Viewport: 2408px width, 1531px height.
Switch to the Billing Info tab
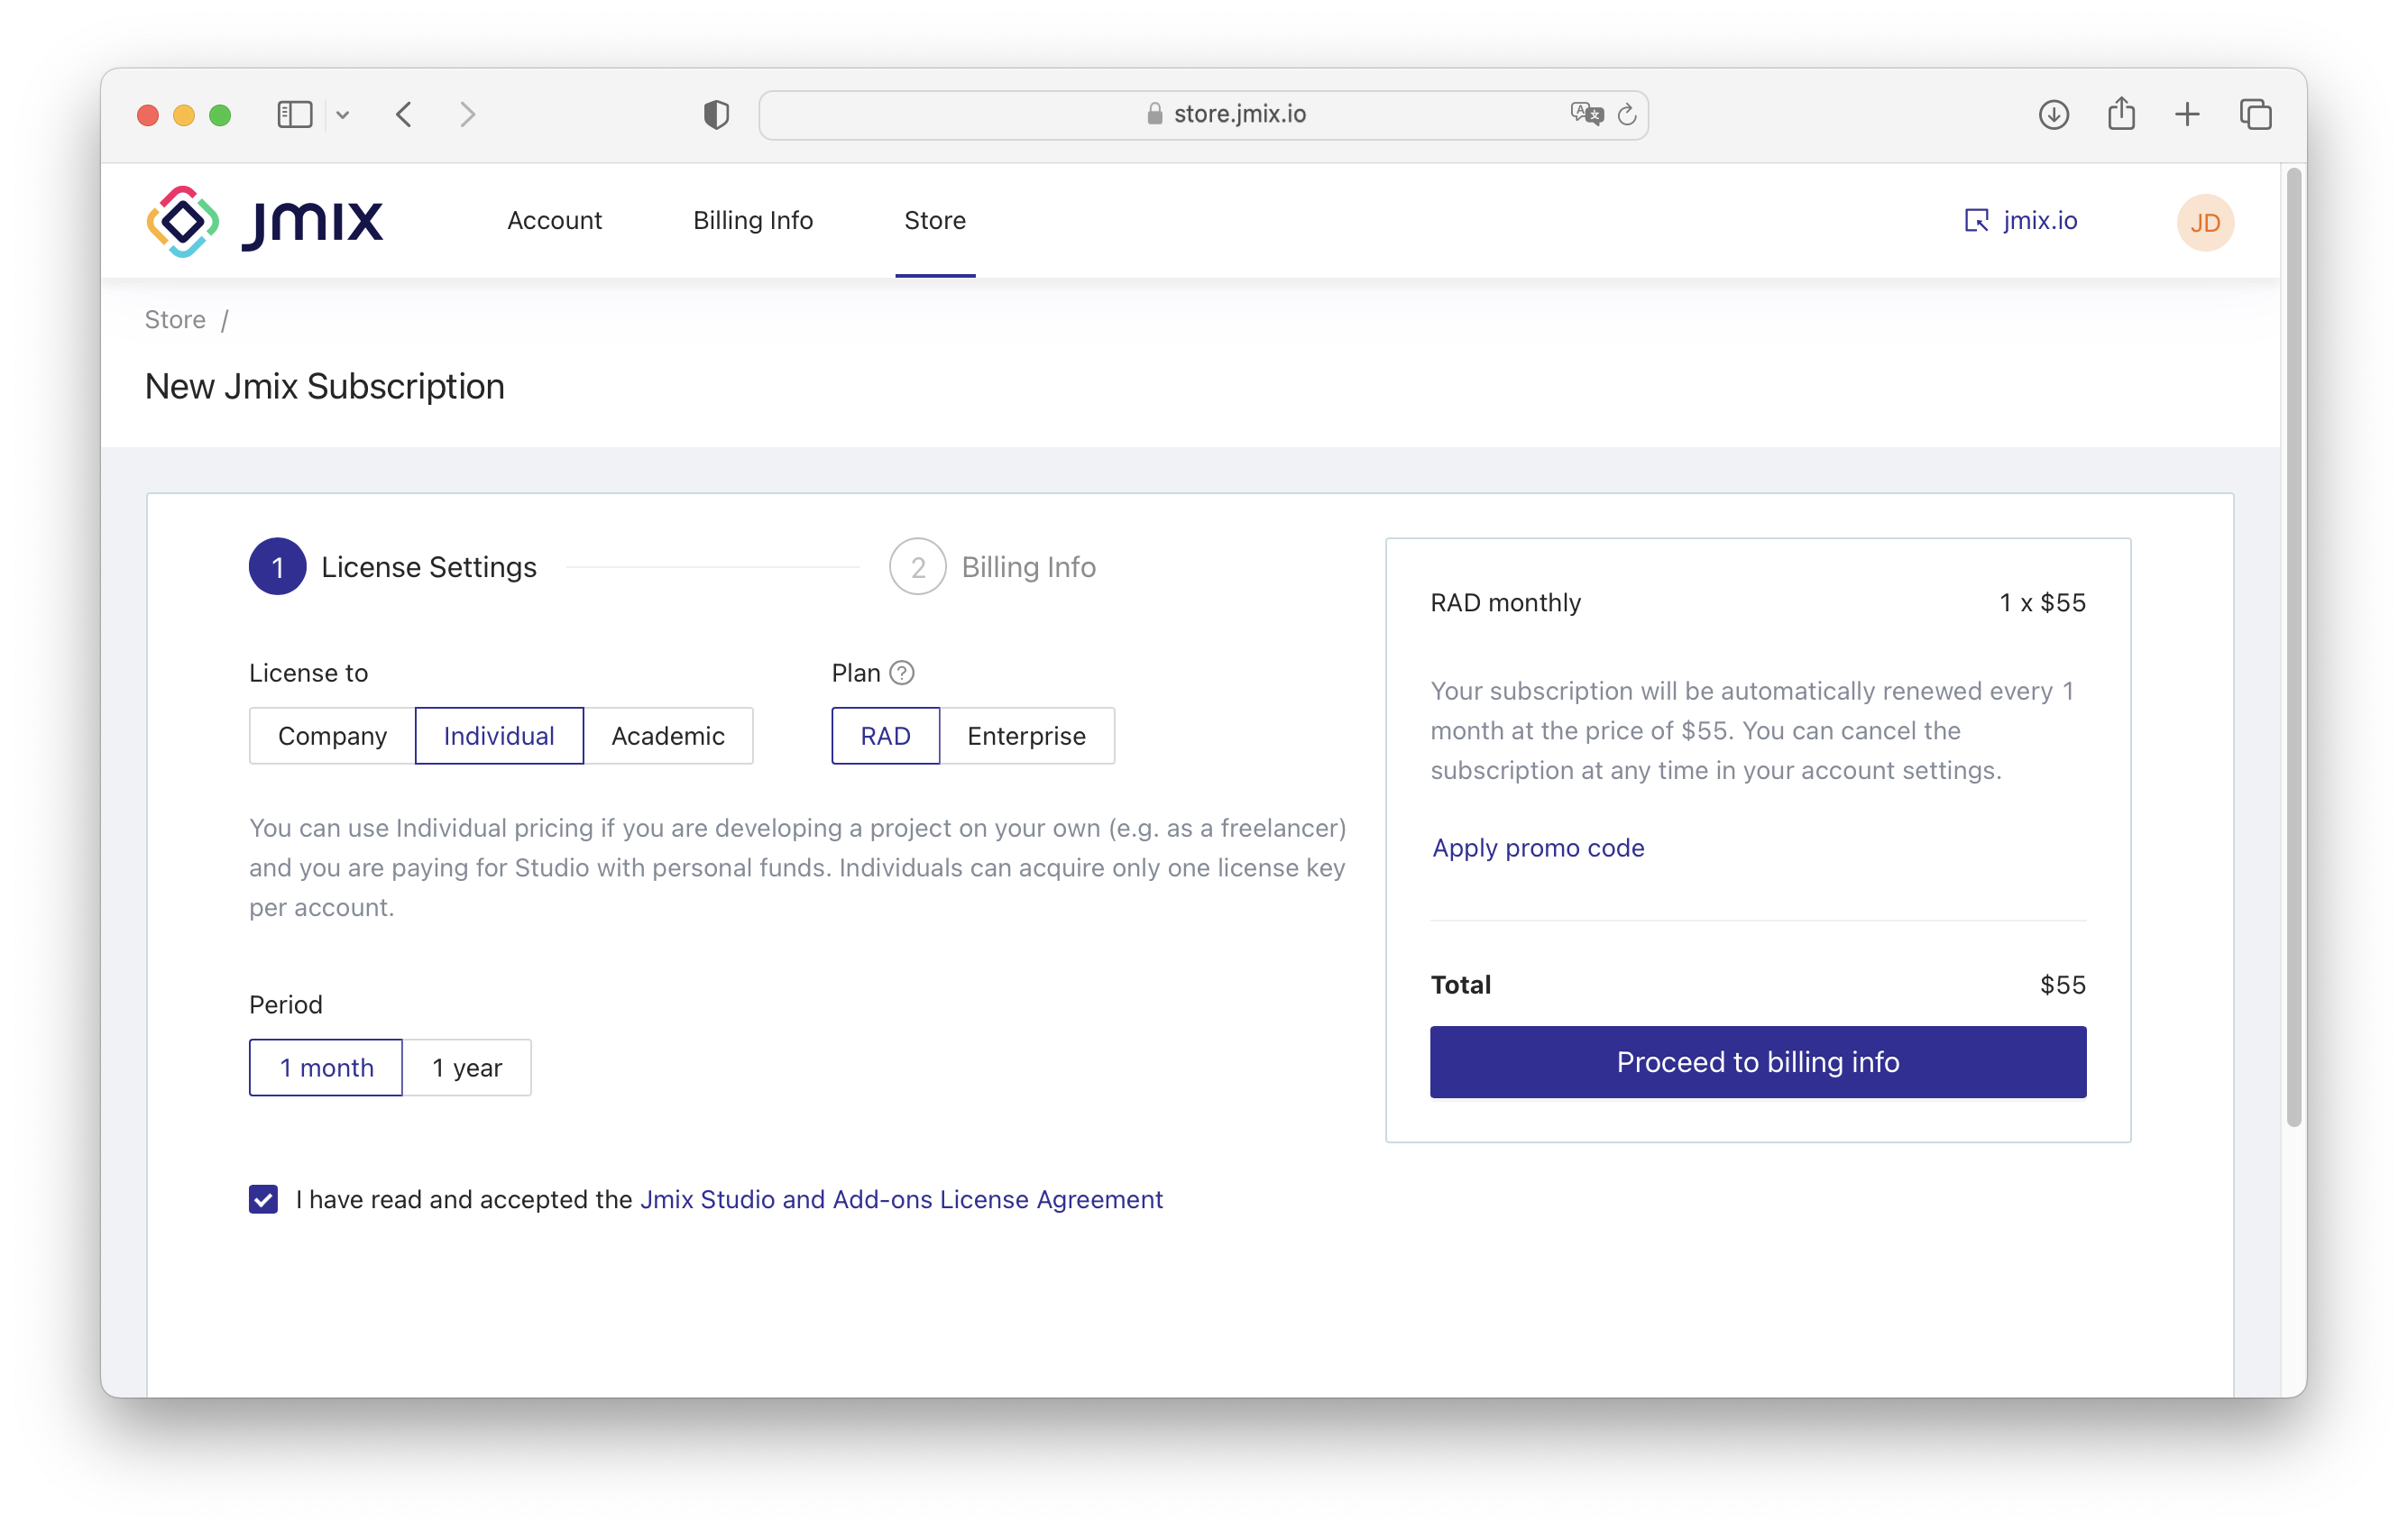[x=753, y=219]
